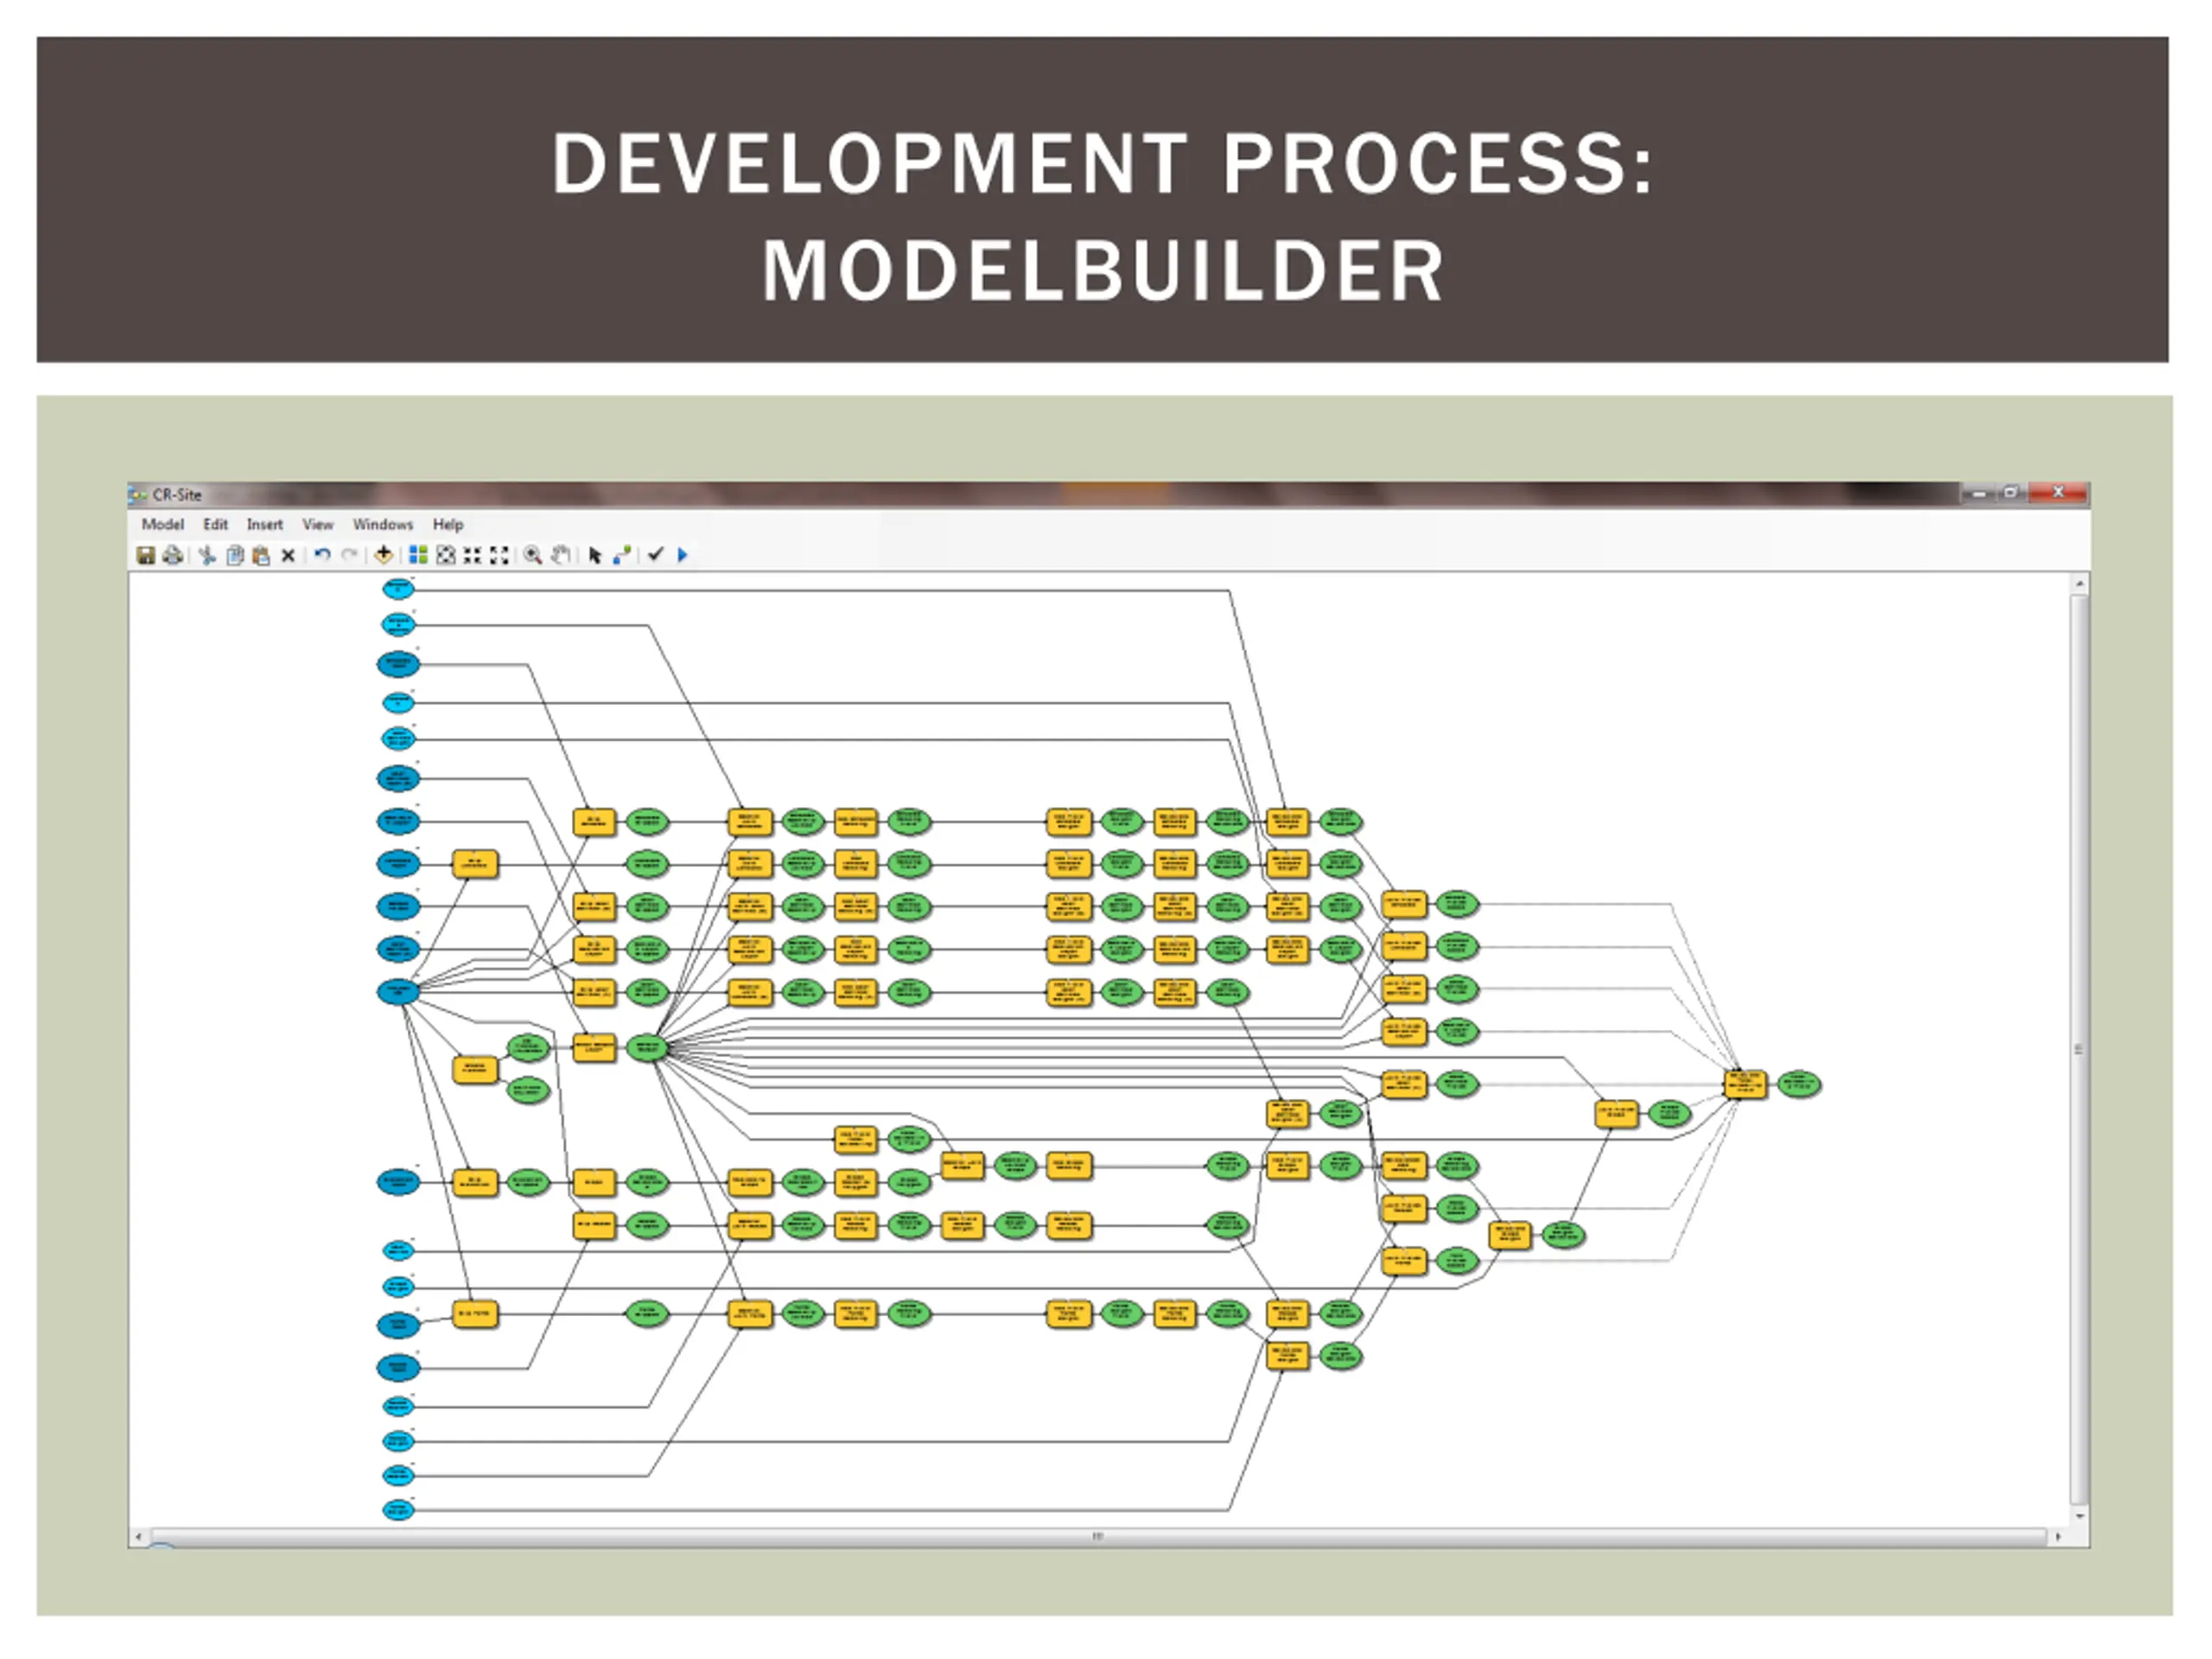Click the vertical scrollbar up arrow
The image size is (2212, 1659).
[2079, 584]
